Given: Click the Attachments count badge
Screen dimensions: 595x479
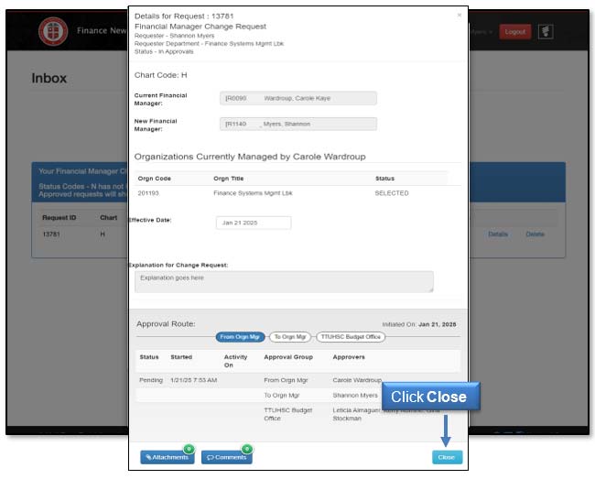Looking at the screenshot, I should coord(189,449).
